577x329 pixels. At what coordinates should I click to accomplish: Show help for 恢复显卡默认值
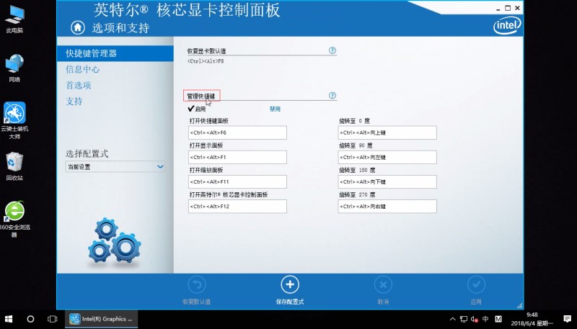(332, 50)
